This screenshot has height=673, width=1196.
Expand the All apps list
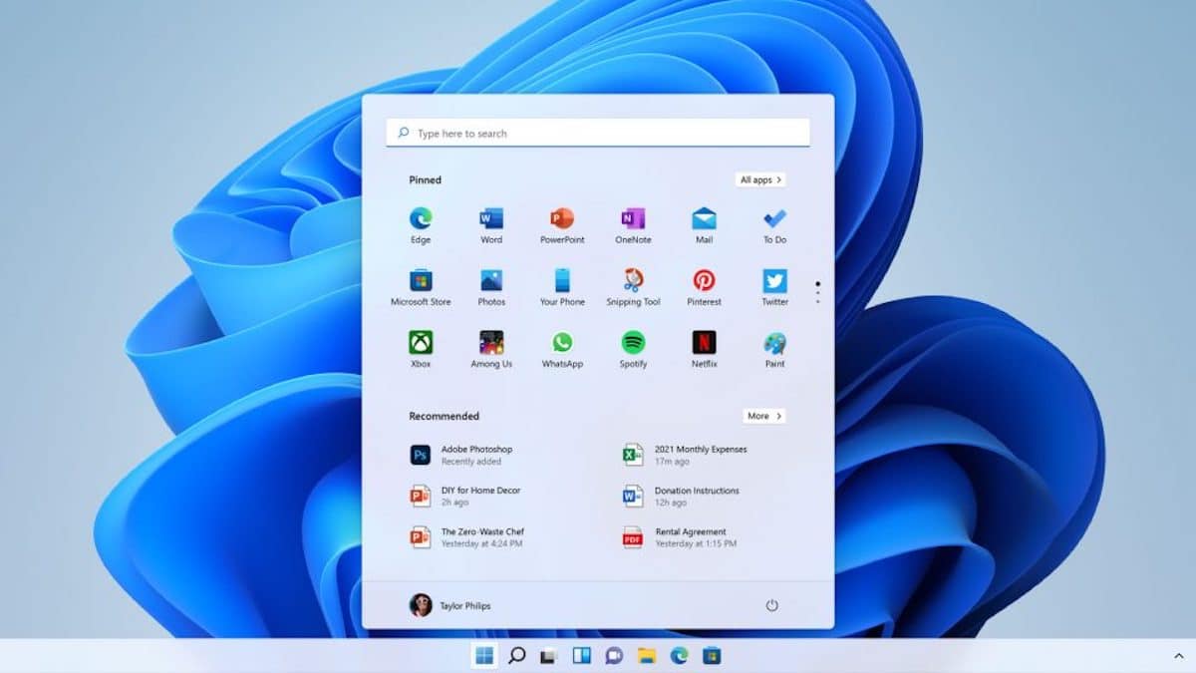[x=761, y=179]
